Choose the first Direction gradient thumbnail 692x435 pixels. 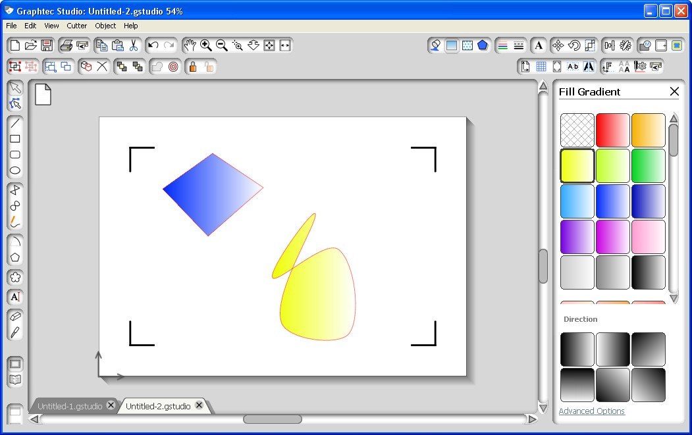tap(577, 349)
